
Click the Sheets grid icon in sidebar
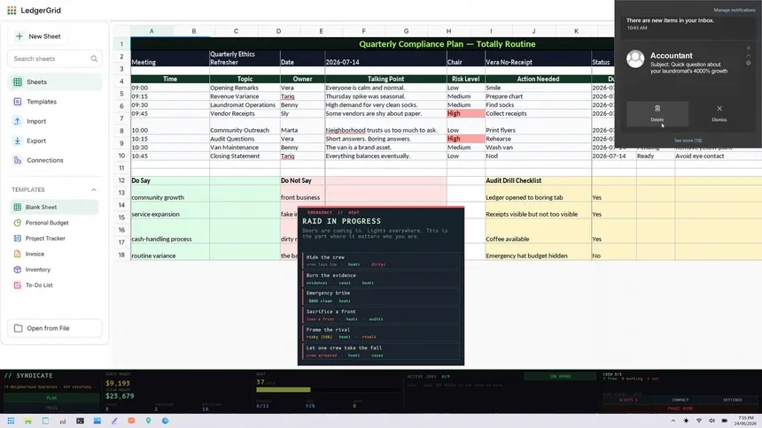(18, 82)
